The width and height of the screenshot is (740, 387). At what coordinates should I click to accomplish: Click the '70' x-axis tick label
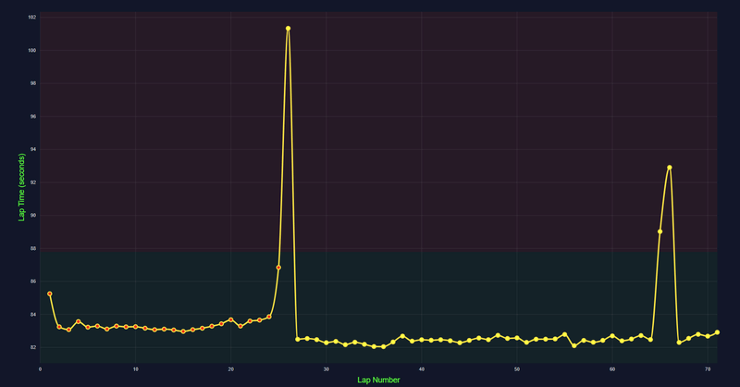tap(708, 369)
